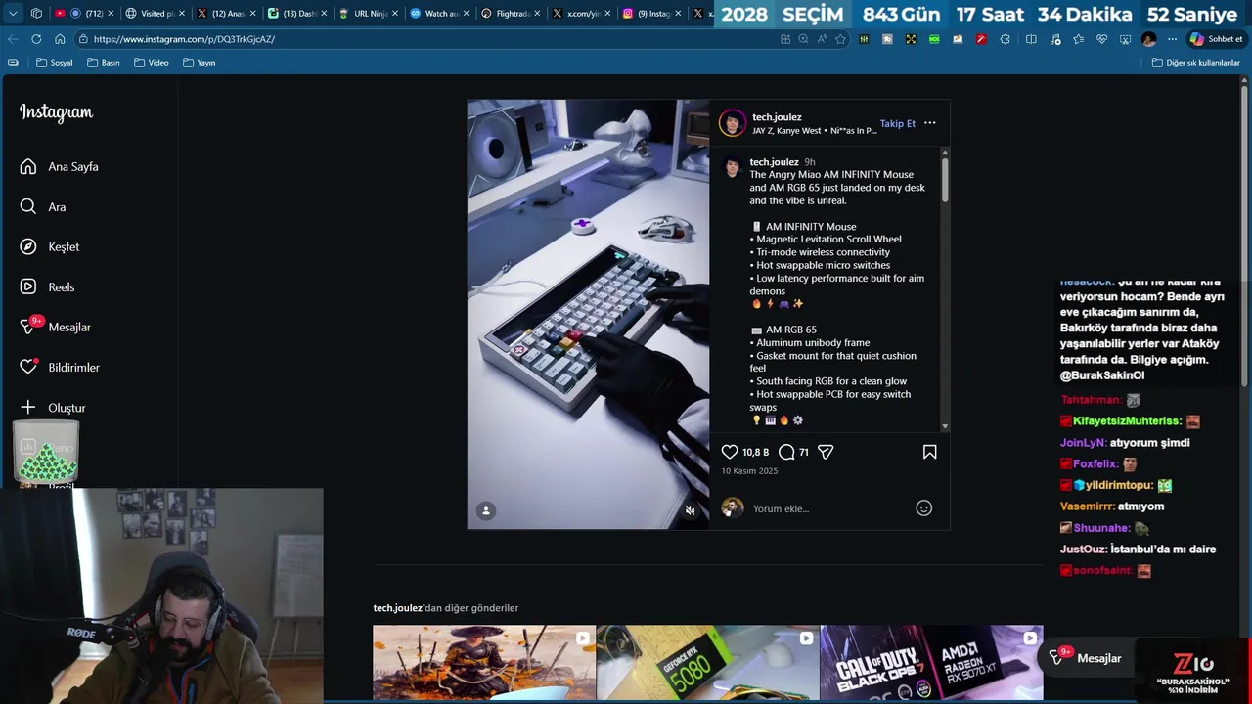1252x704 pixels.
Task: Click the Instagram logo
Action: pos(56,112)
